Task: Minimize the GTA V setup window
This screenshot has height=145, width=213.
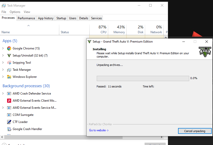Action: pos(184,42)
